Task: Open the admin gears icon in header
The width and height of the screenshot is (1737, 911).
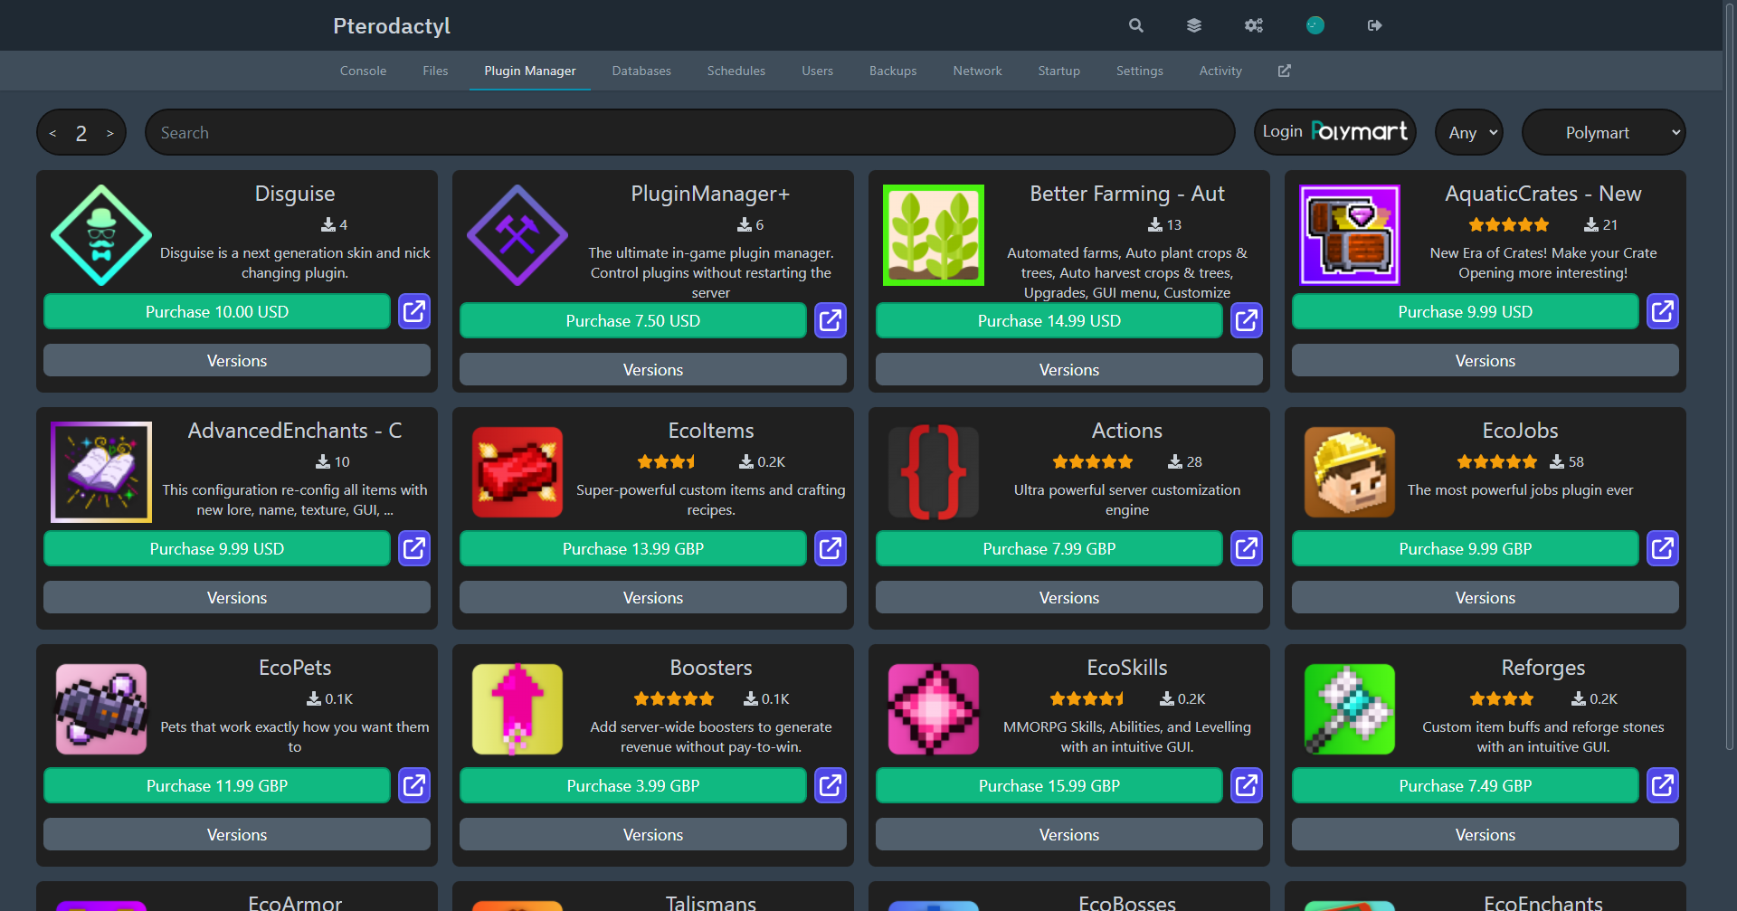Action: (x=1254, y=25)
